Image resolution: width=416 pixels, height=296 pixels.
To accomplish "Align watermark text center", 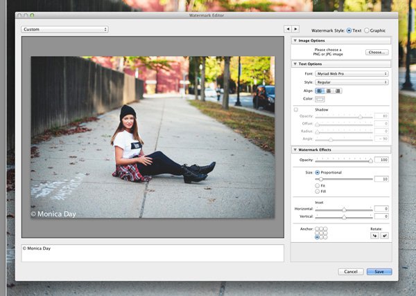I will point(329,91).
